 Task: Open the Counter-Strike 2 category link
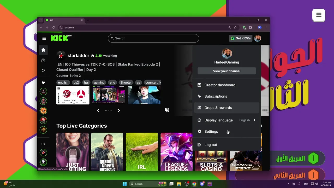(68, 76)
